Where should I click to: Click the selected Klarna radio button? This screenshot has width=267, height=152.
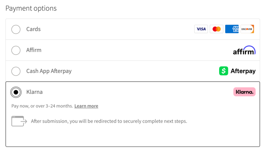(x=16, y=92)
